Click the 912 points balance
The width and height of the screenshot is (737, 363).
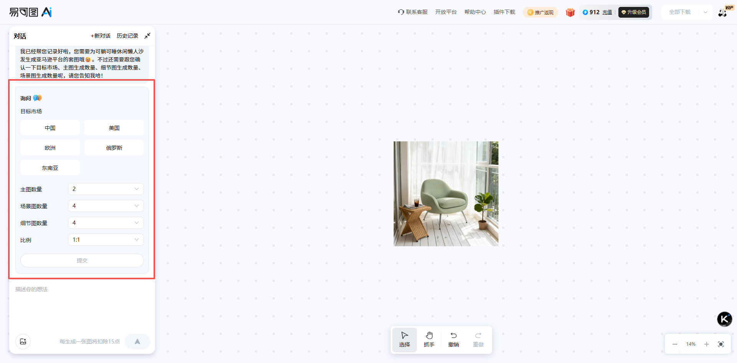click(595, 12)
